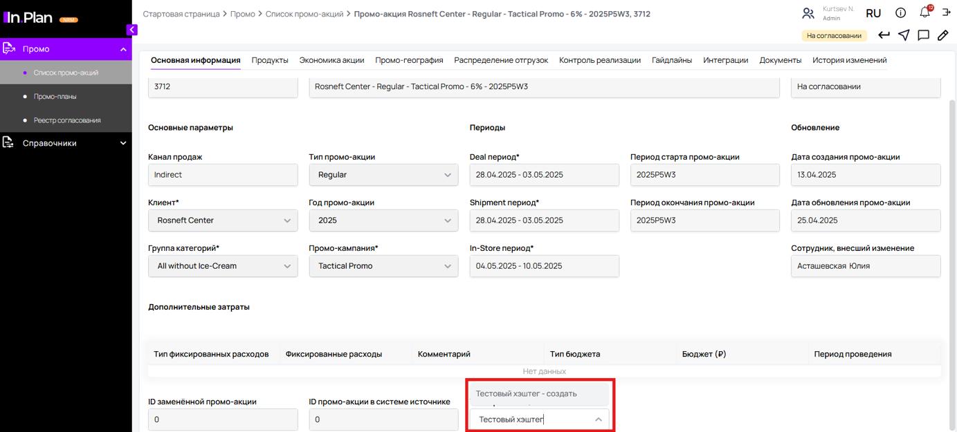Go to the Промо-география tab
The width and height of the screenshot is (957, 432).
(x=409, y=60)
